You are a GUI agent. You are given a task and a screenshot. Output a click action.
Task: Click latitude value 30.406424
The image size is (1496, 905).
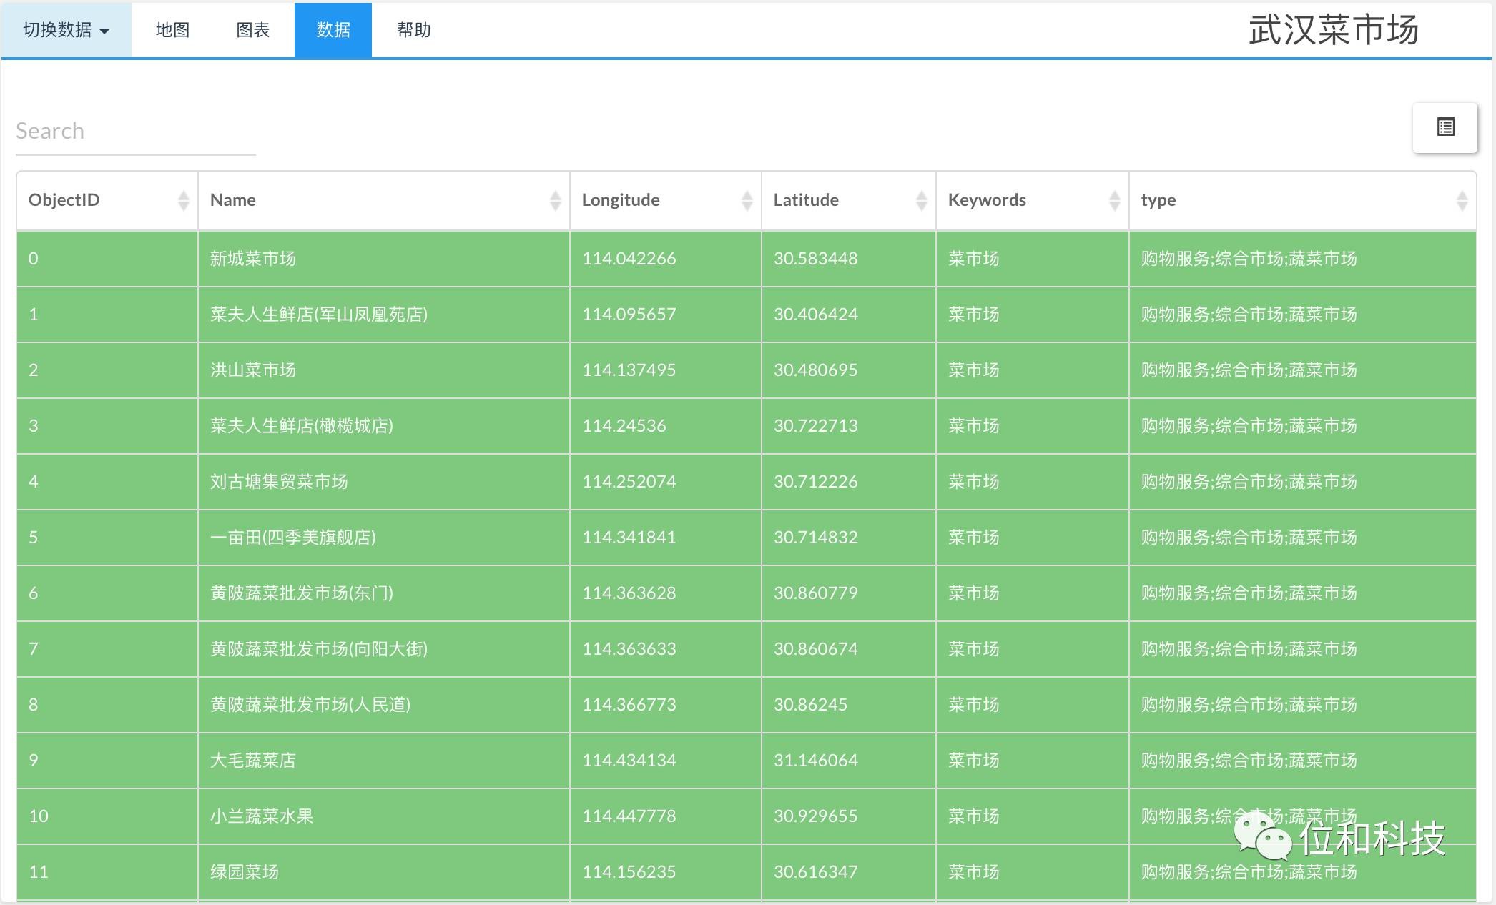pos(816,315)
